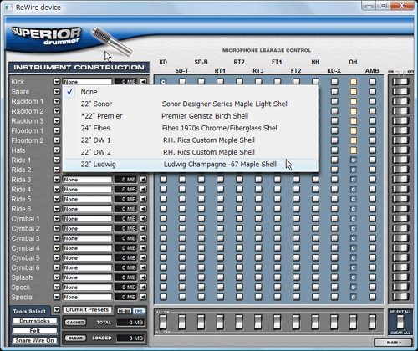This screenshot has width=418, height=351.
Task: Select the Felt tool button
Action: [x=35, y=331]
